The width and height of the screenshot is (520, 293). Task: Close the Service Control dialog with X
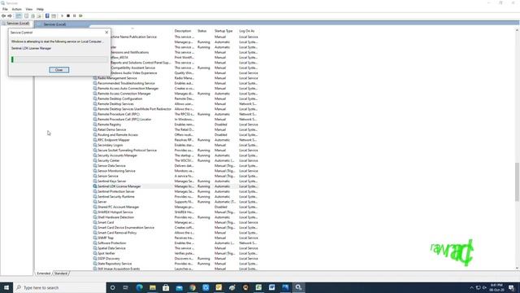click(x=106, y=33)
